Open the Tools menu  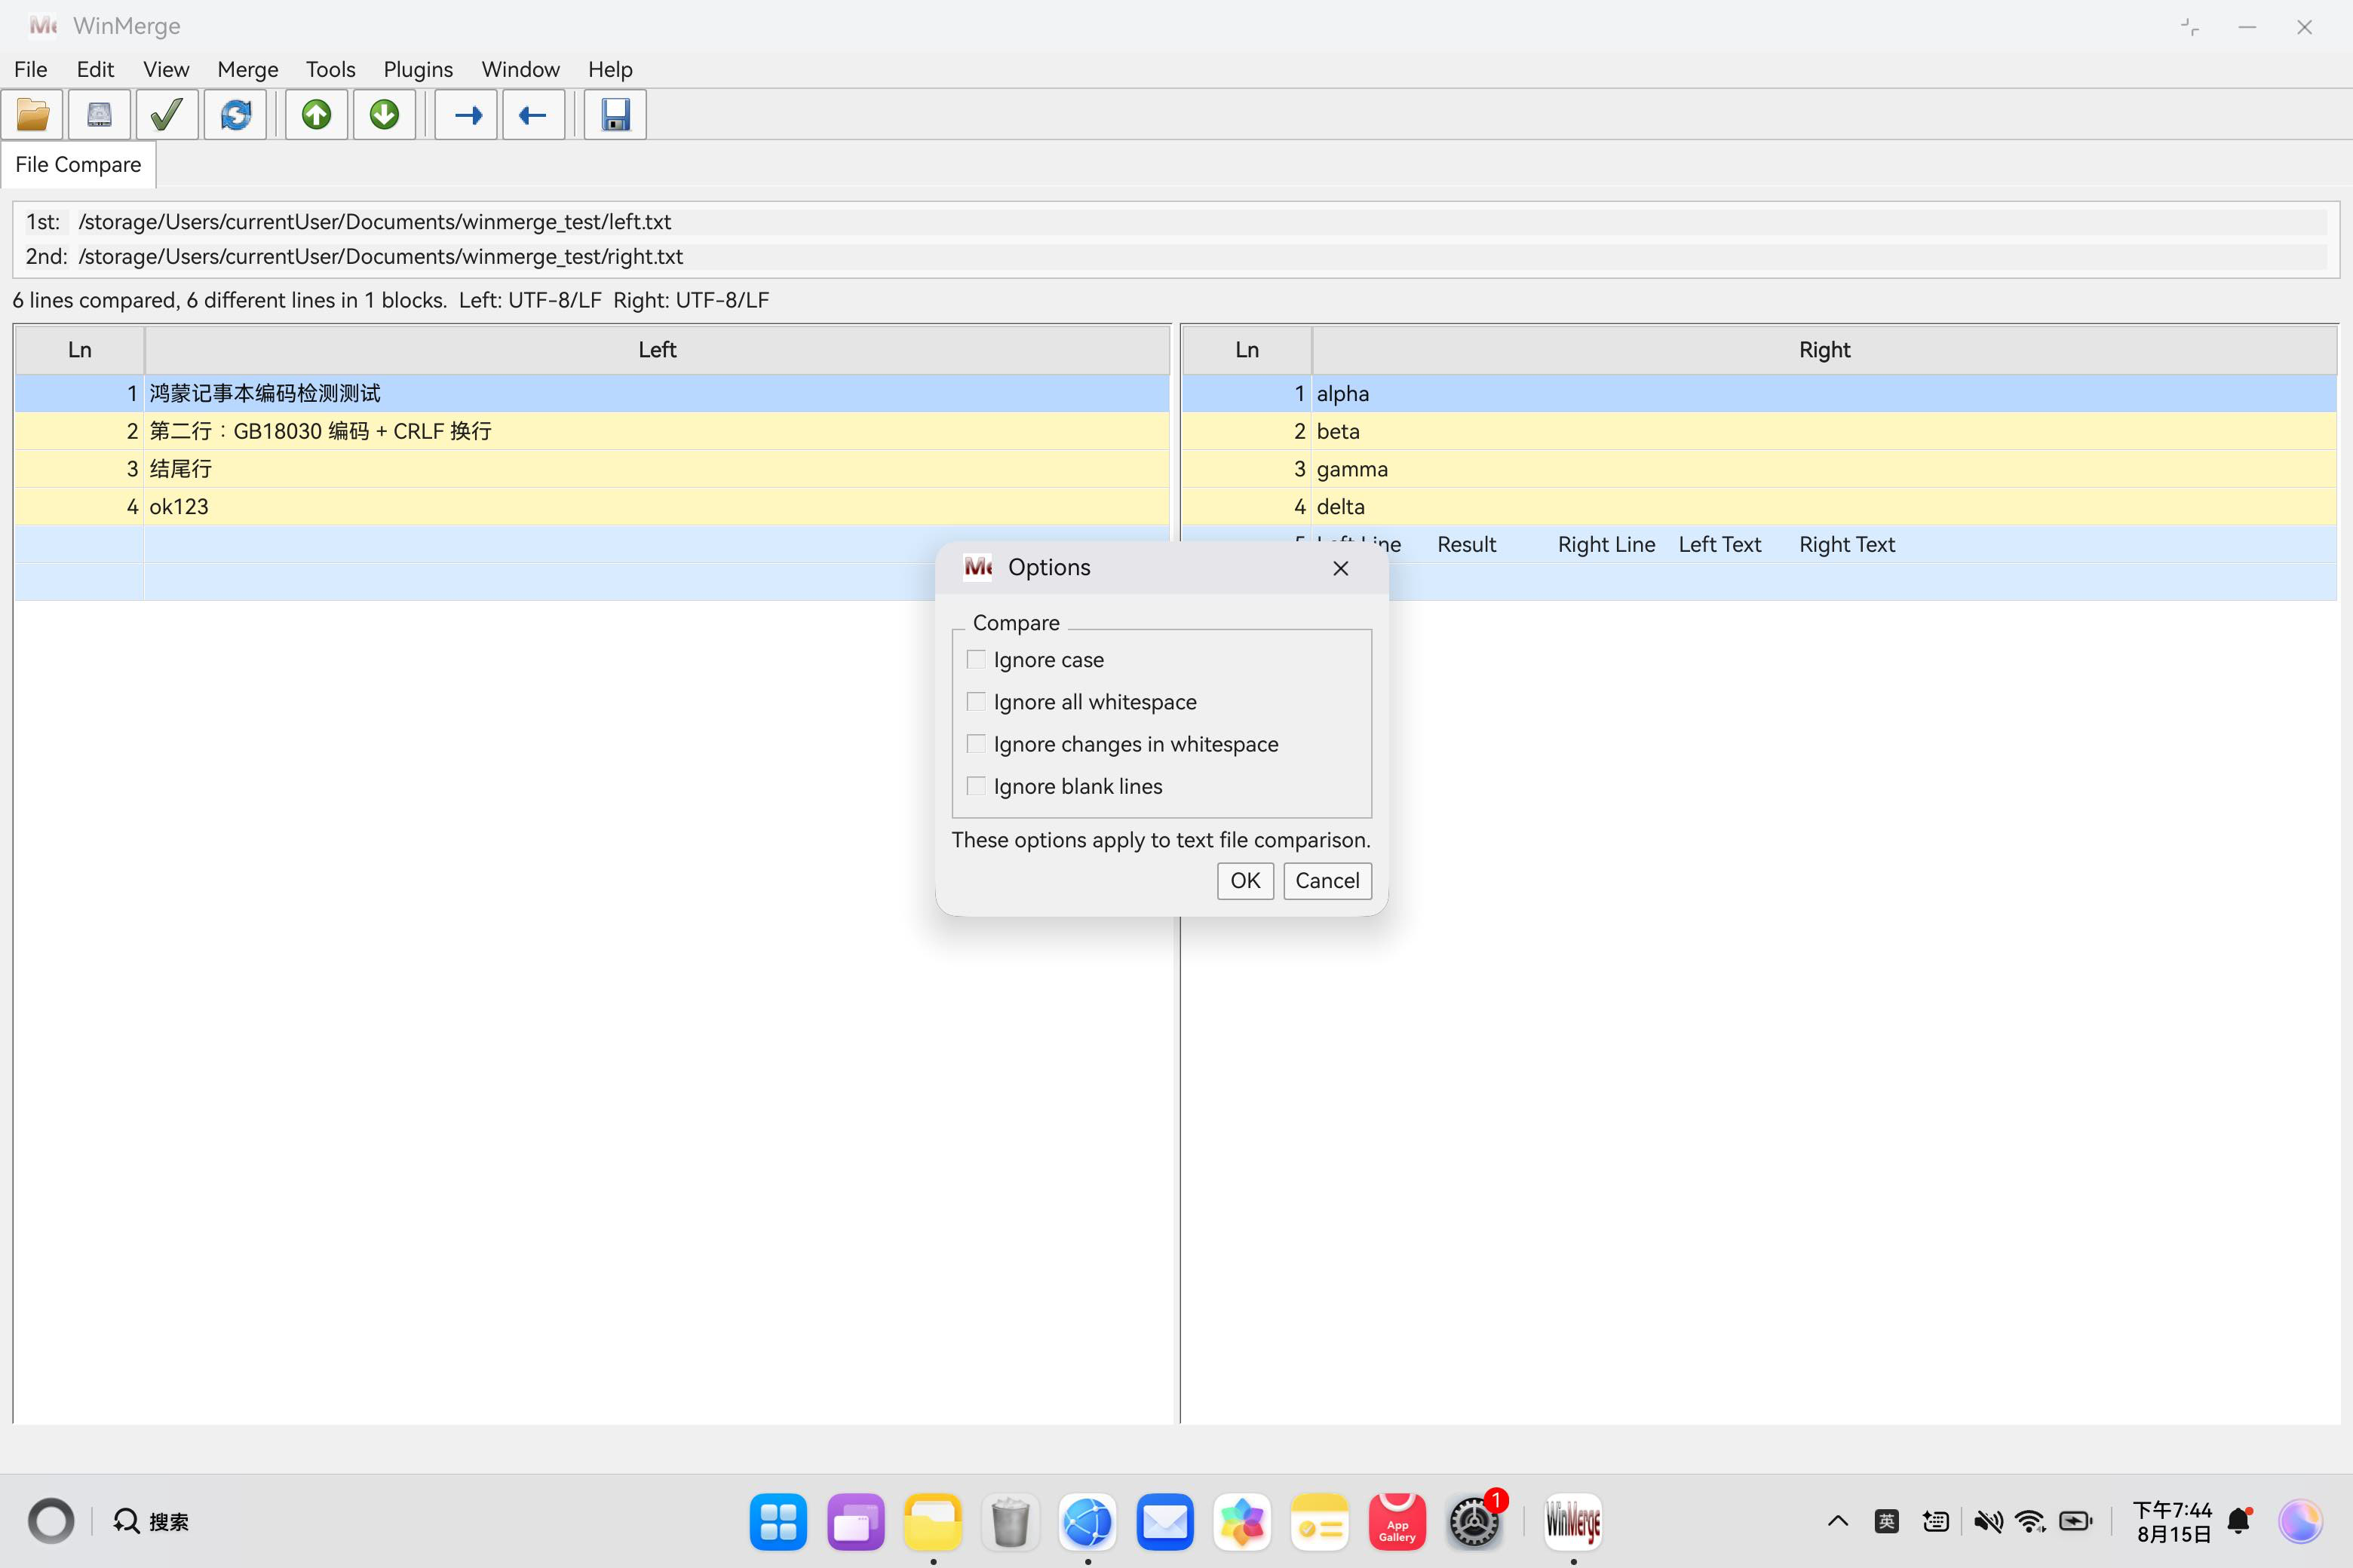pyautogui.click(x=330, y=69)
